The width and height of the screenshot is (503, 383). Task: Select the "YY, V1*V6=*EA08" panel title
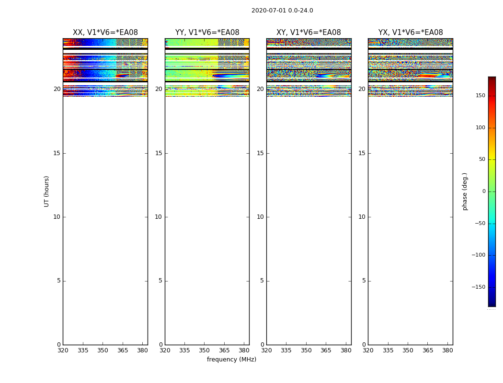point(207,33)
